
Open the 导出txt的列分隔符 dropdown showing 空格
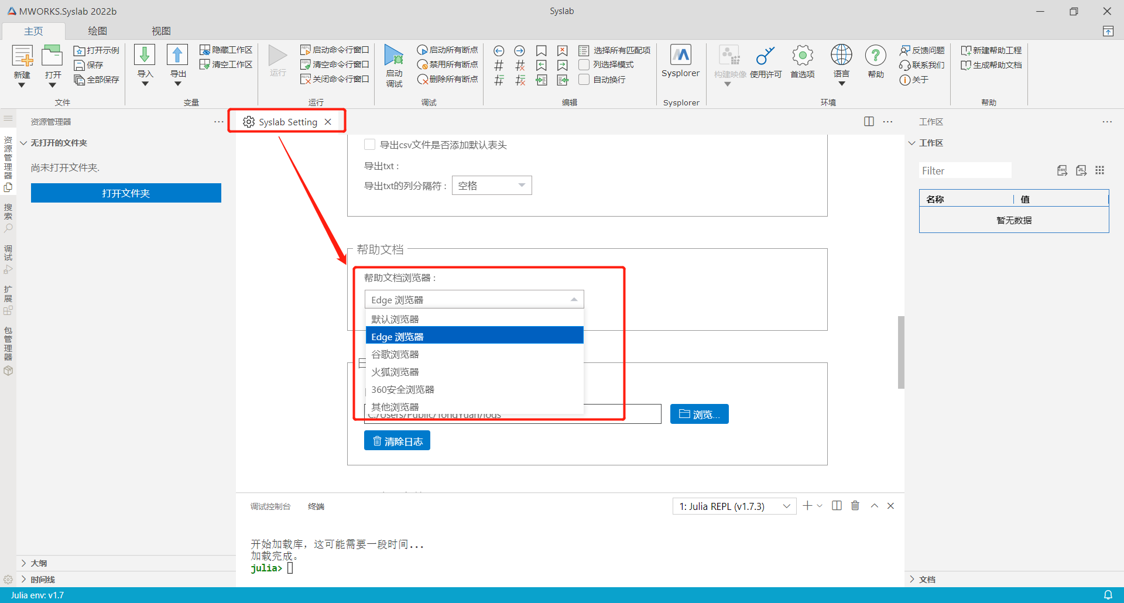(x=492, y=186)
